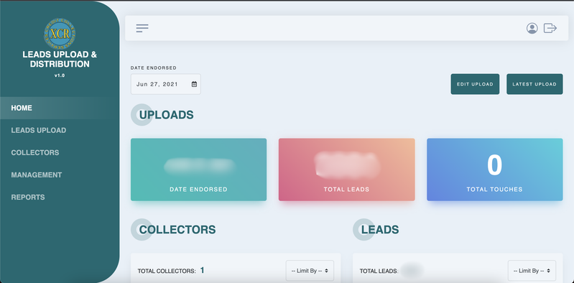The image size is (574, 283).
Task: Click the v1.0 version label
Action: coord(60,75)
